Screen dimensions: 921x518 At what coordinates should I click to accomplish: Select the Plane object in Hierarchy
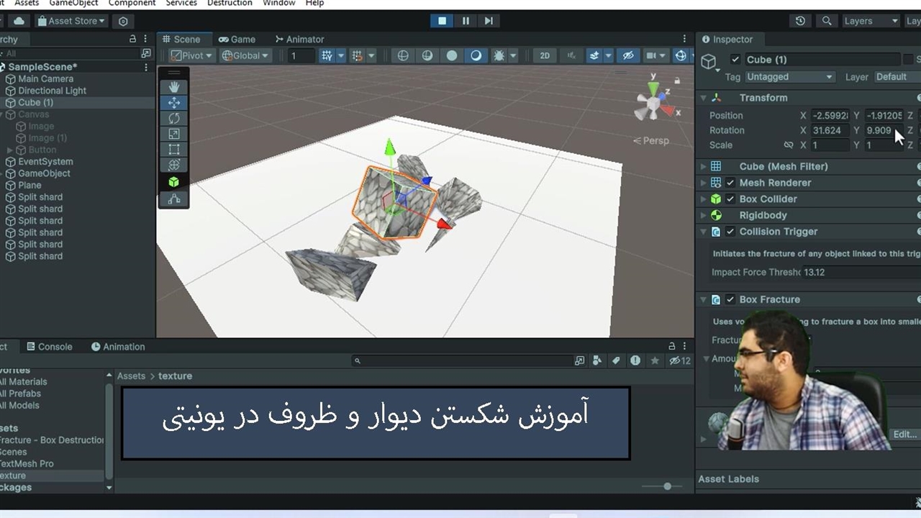pos(30,186)
